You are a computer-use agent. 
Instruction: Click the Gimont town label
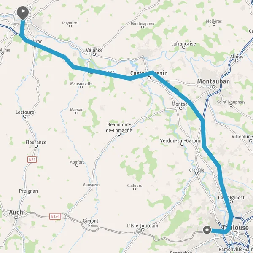click(x=91, y=221)
